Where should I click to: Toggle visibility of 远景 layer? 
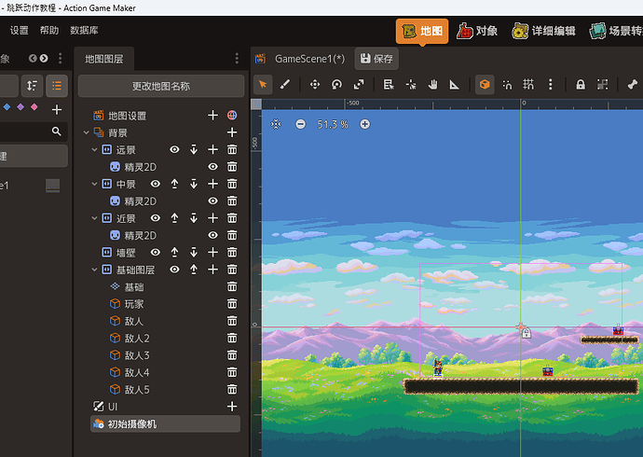coord(174,150)
